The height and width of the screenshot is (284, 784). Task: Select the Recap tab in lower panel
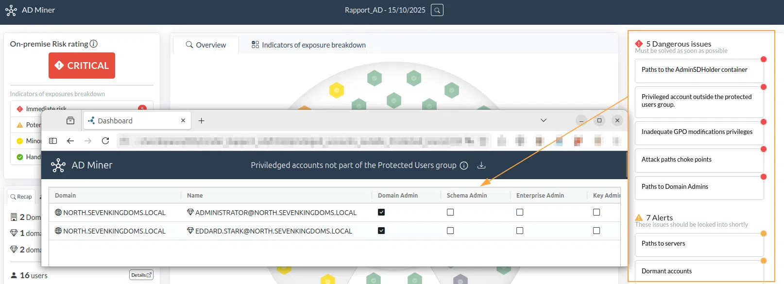click(21, 197)
